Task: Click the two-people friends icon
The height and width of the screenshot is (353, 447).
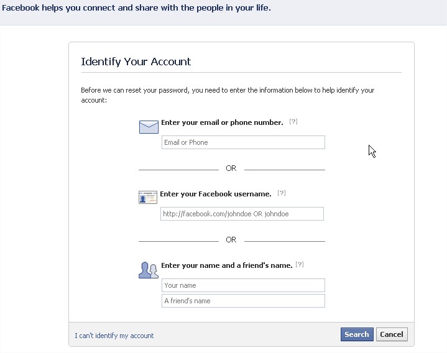Action: coord(148,270)
